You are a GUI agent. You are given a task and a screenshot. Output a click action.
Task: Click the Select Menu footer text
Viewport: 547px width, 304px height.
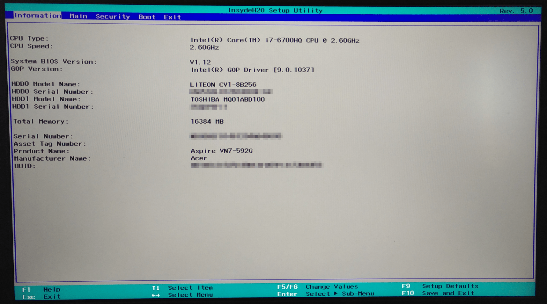click(190, 295)
